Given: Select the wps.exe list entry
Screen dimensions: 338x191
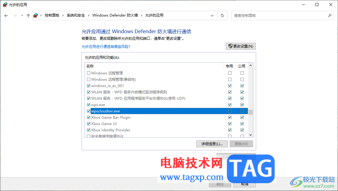Looking at the screenshot, I should (167, 105).
